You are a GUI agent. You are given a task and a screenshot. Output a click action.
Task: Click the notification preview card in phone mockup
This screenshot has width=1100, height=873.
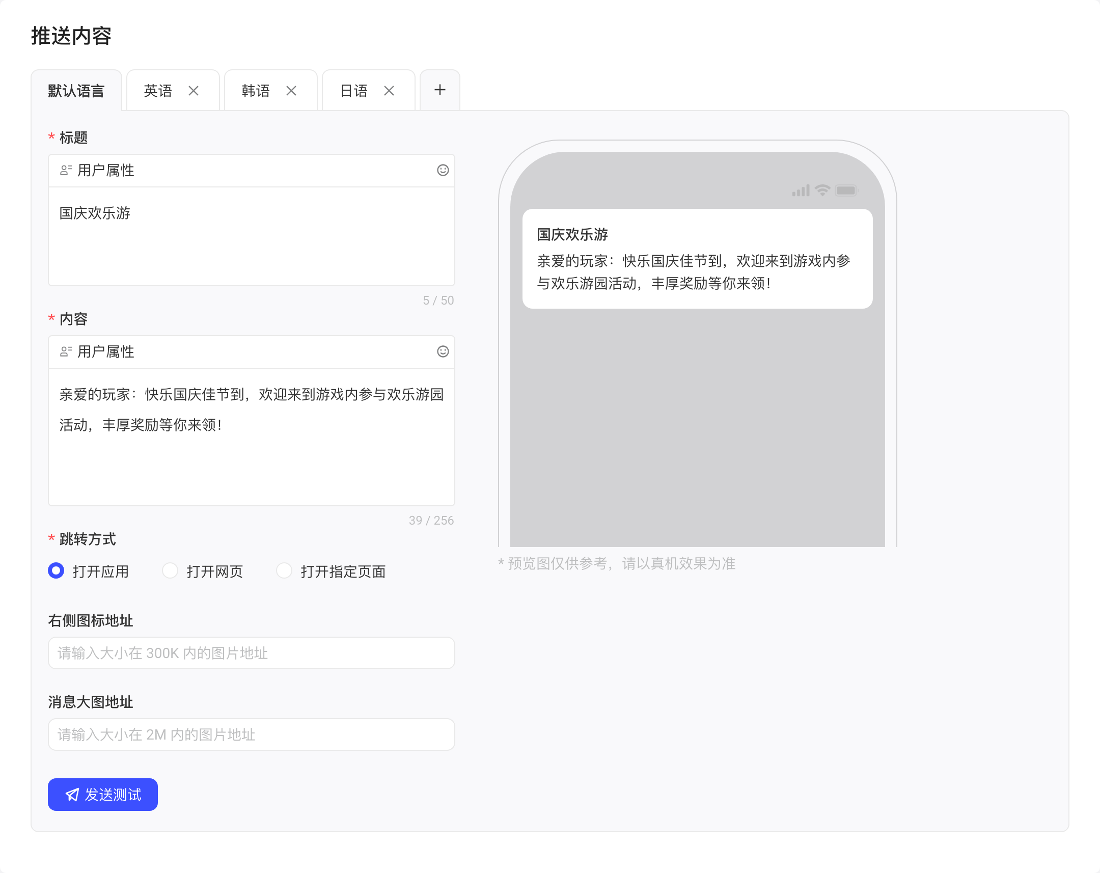pyautogui.click(x=698, y=259)
